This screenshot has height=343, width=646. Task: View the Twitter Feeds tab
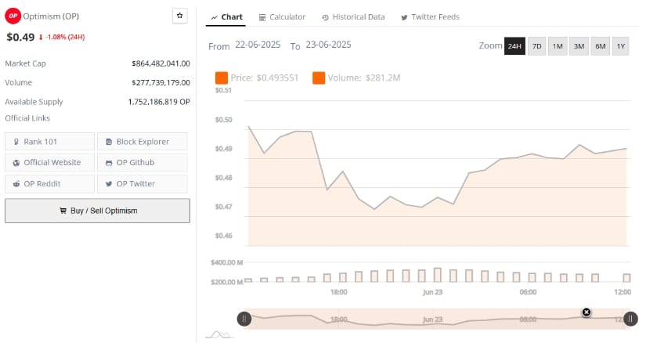(x=430, y=17)
